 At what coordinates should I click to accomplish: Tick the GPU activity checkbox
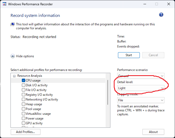[x=23, y=123]
